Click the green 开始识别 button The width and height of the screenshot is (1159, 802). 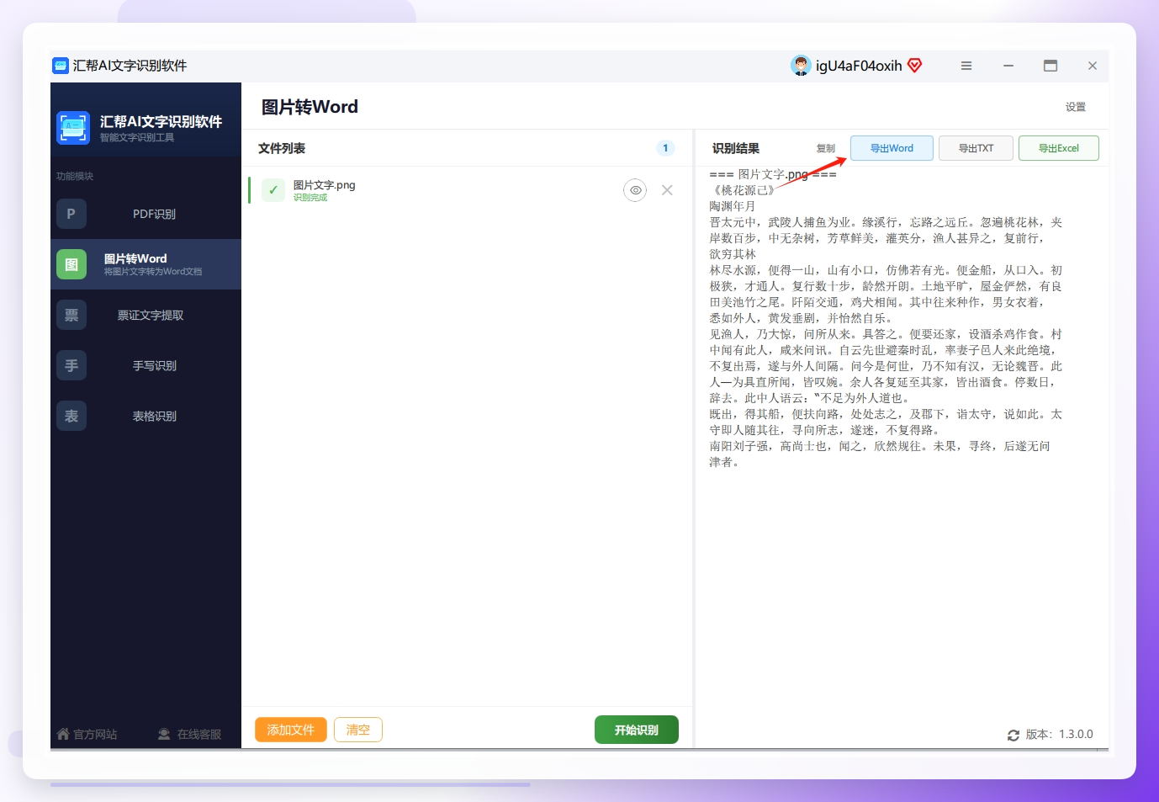(636, 730)
